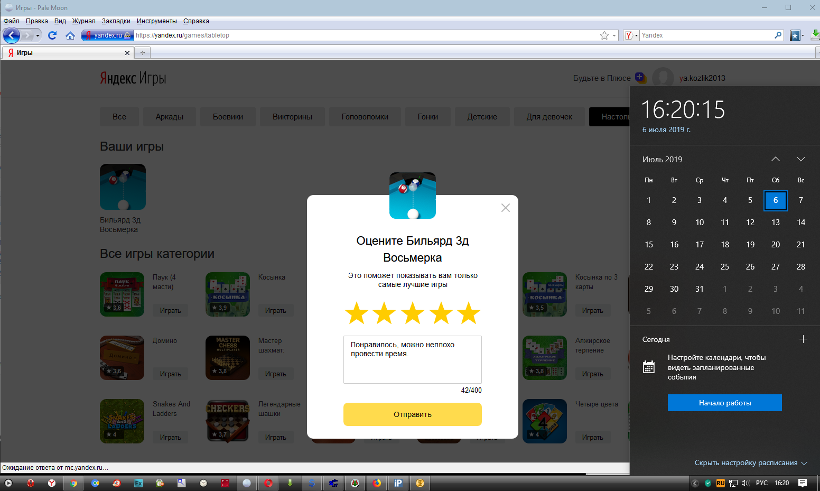This screenshot has width=820, height=491.
Task: Click the Июль 2019 month header
Action: 662,159
